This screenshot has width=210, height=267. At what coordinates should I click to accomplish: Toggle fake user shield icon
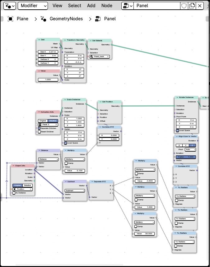[184, 6]
